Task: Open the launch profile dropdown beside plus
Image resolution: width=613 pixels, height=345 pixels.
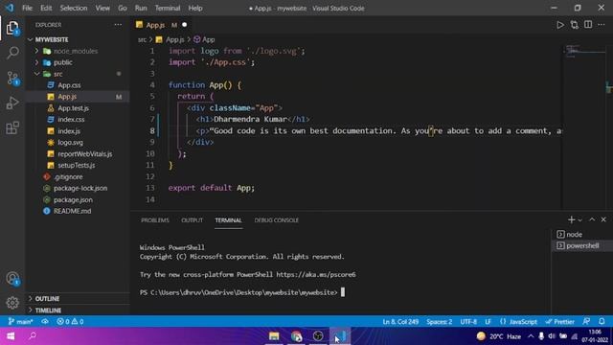Action: pos(579,220)
